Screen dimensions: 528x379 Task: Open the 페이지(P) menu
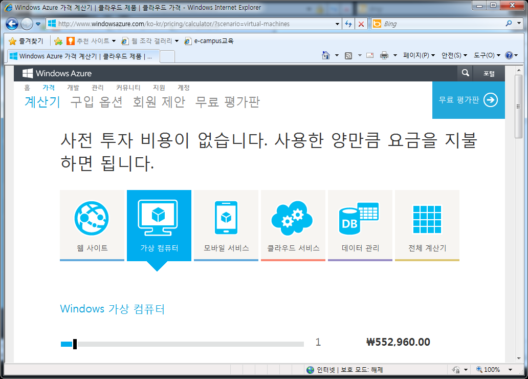[x=419, y=55]
